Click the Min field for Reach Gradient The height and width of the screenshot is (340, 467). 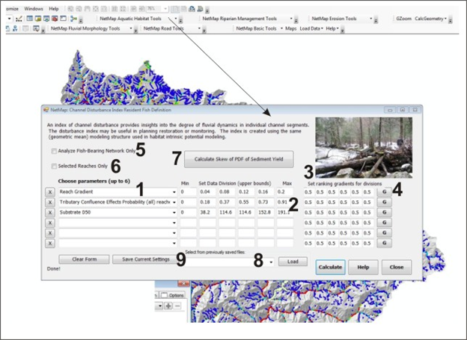click(x=187, y=192)
